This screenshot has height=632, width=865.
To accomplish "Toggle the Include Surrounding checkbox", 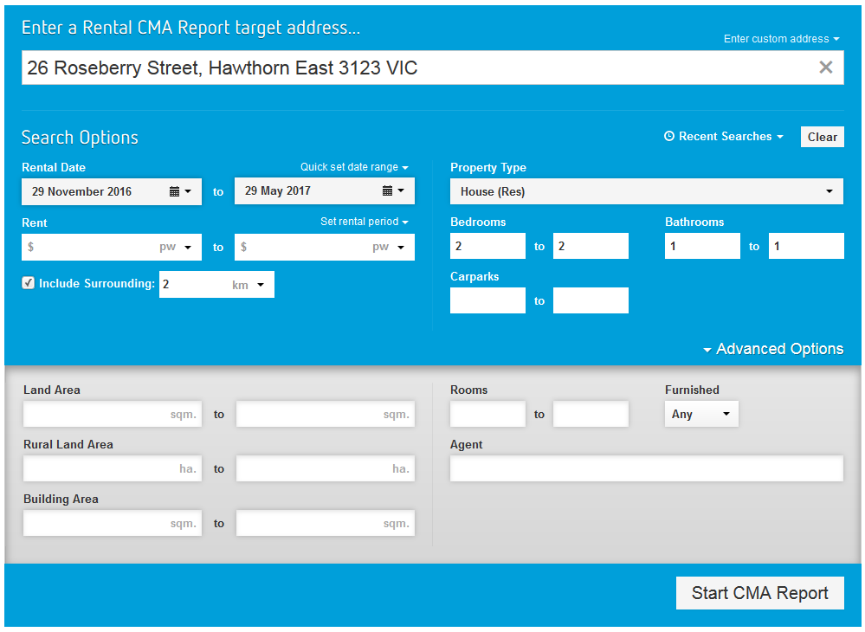I will point(29,283).
